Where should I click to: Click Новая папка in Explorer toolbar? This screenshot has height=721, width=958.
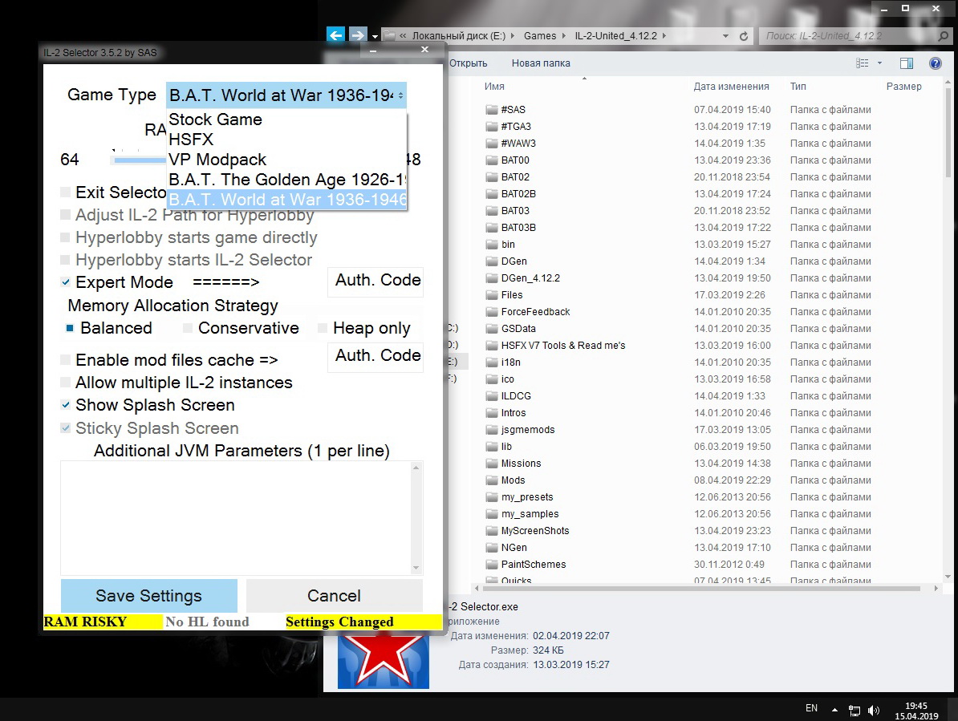coord(541,63)
